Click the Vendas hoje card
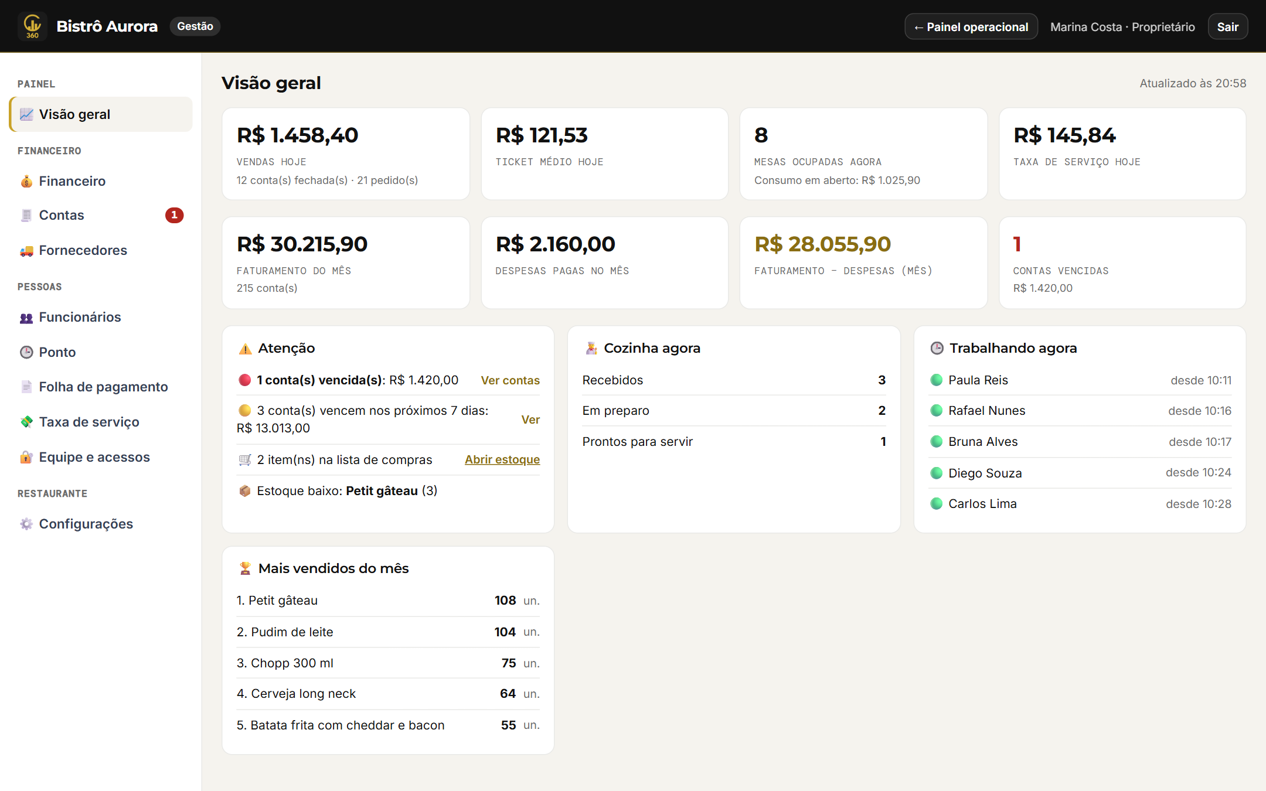The image size is (1266, 791). click(x=346, y=154)
